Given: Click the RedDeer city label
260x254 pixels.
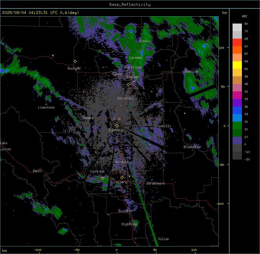Looking at the screenshot, I should click(133, 77).
